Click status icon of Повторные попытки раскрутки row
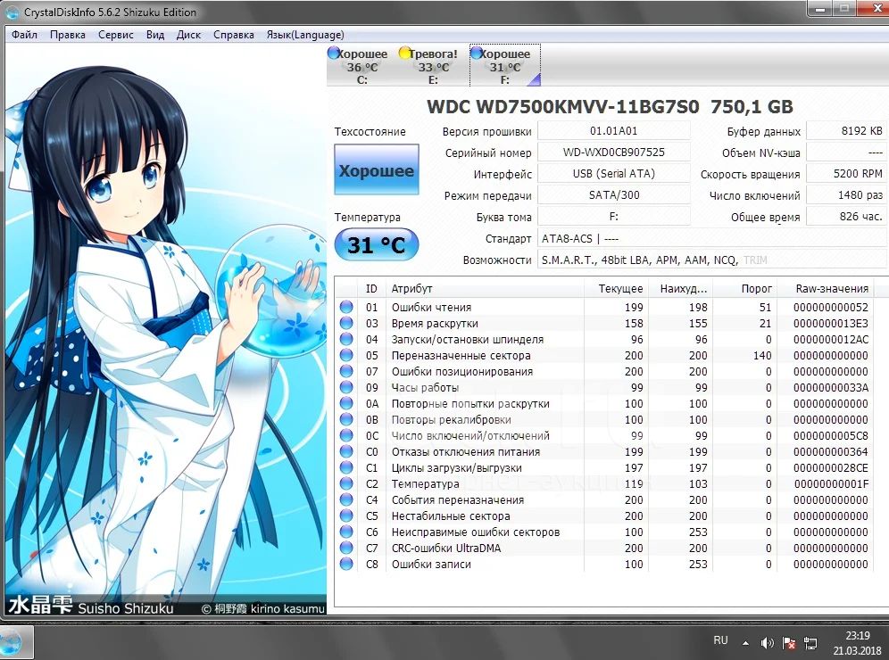 coord(346,403)
